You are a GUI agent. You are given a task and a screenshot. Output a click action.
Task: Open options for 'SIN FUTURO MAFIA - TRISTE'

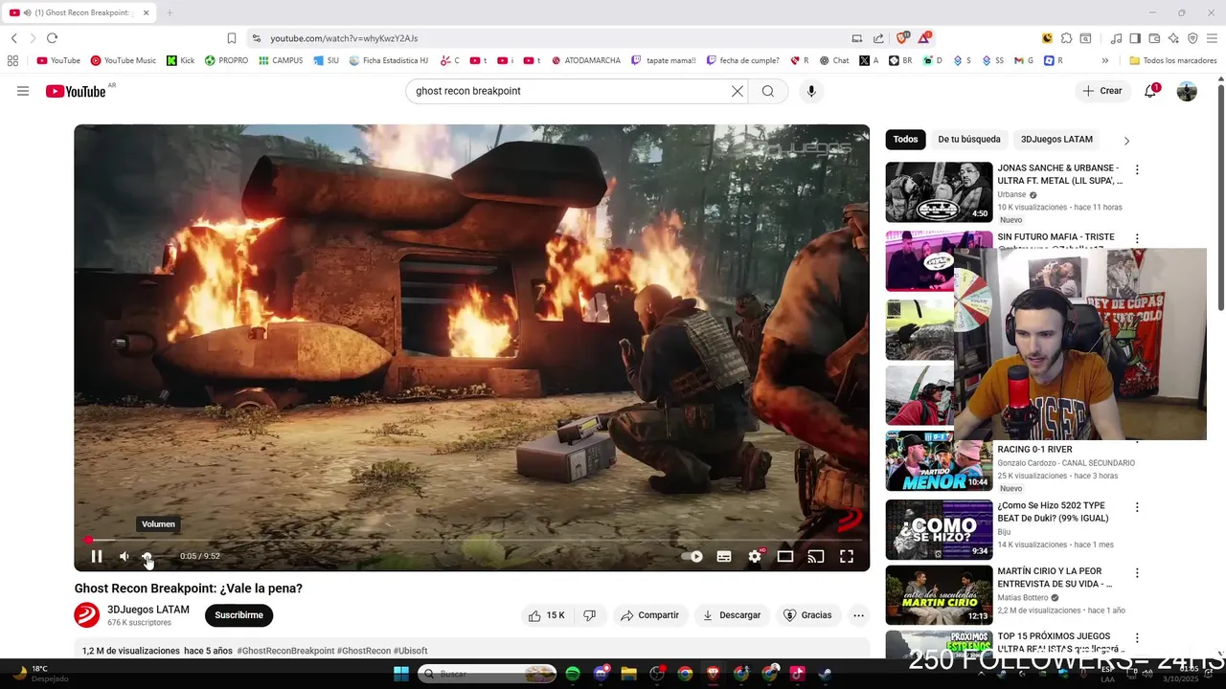click(x=1137, y=238)
